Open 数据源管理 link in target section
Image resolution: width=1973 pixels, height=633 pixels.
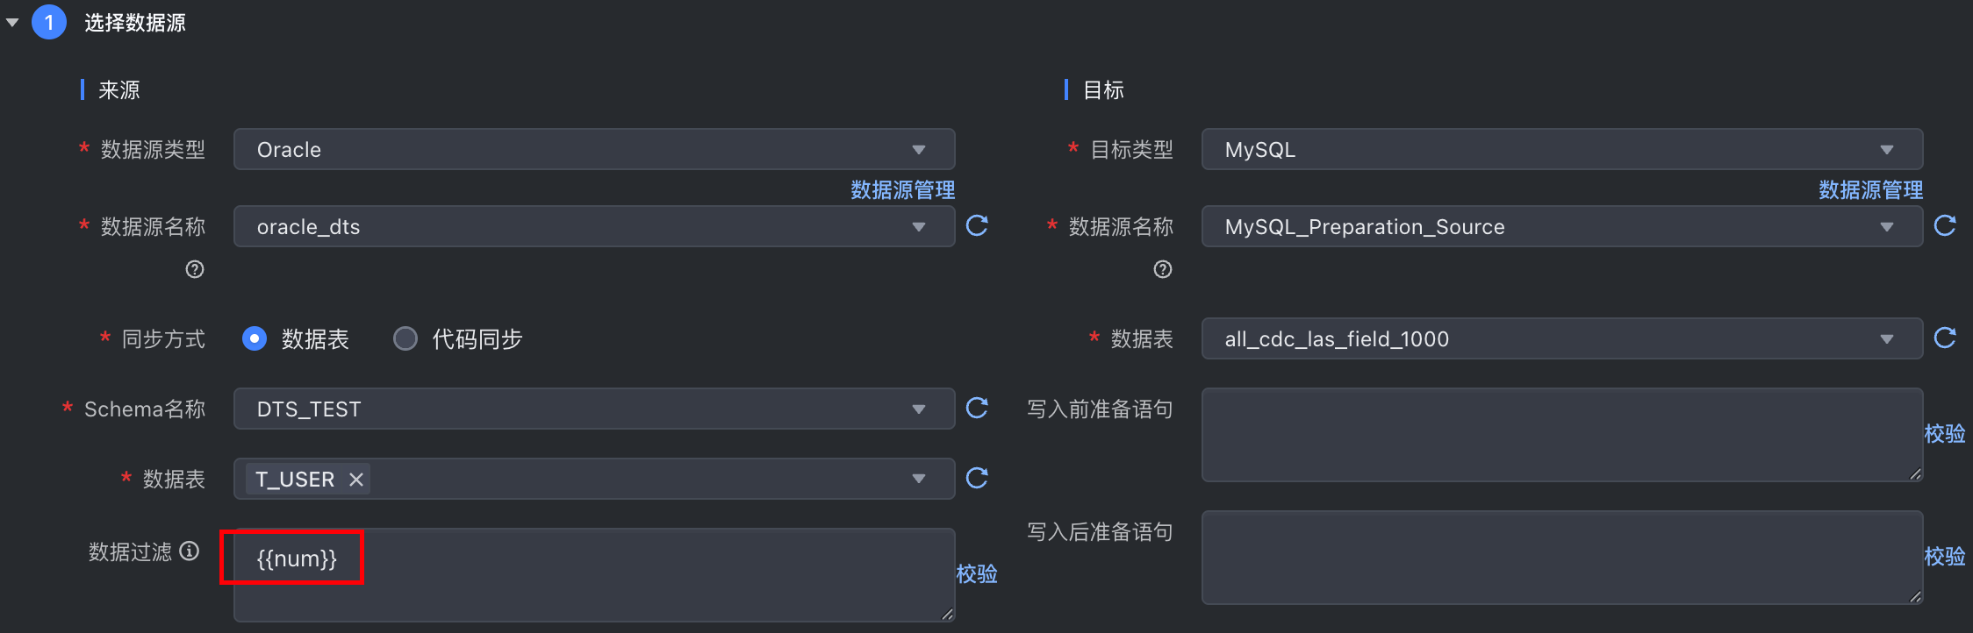coord(1870,189)
